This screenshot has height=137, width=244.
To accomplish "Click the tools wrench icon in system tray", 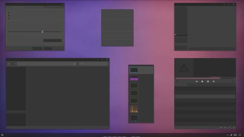I will click(232, 135).
